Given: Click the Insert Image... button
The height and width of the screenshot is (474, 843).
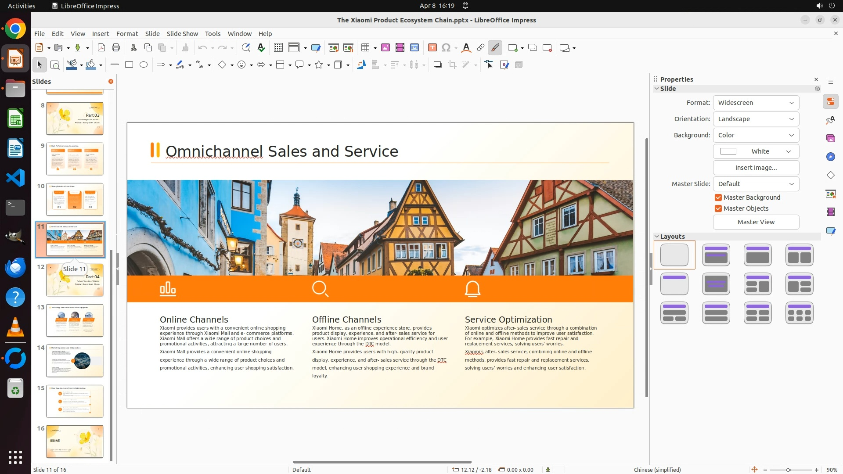Looking at the screenshot, I should click(756, 168).
